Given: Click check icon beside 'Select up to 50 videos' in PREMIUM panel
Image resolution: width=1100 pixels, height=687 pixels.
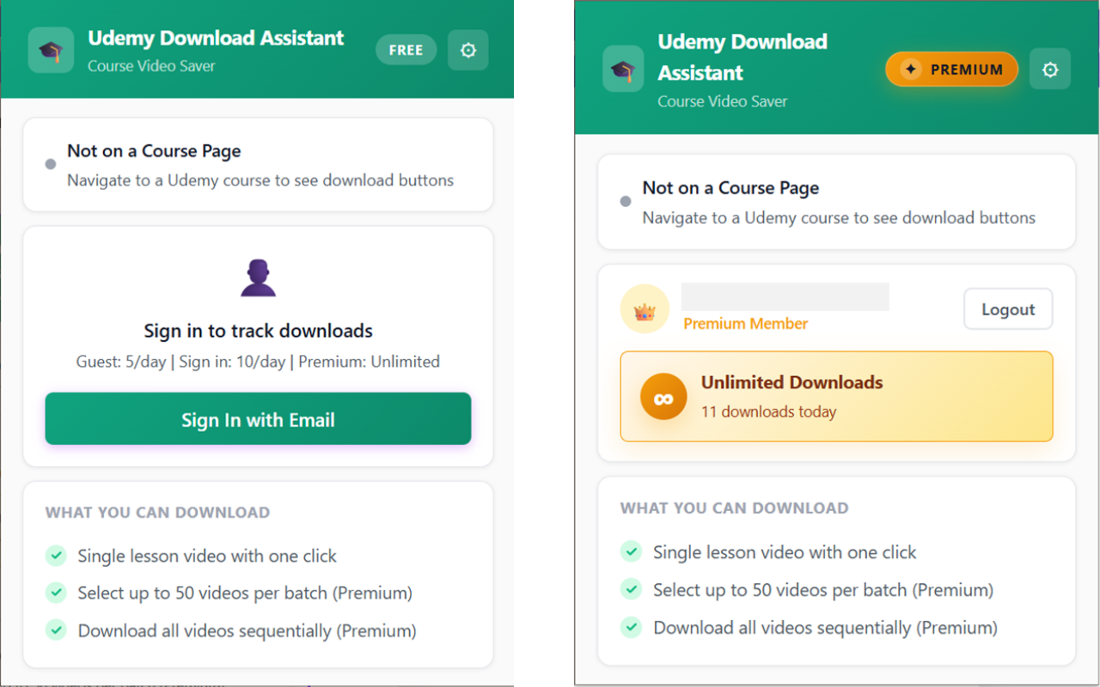Looking at the screenshot, I should [x=632, y=589].
